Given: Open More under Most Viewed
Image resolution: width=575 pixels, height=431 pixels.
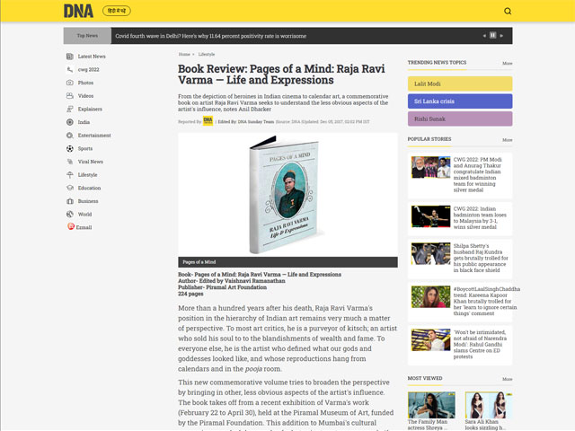Looking at the screenshot, I should [507, 379].
